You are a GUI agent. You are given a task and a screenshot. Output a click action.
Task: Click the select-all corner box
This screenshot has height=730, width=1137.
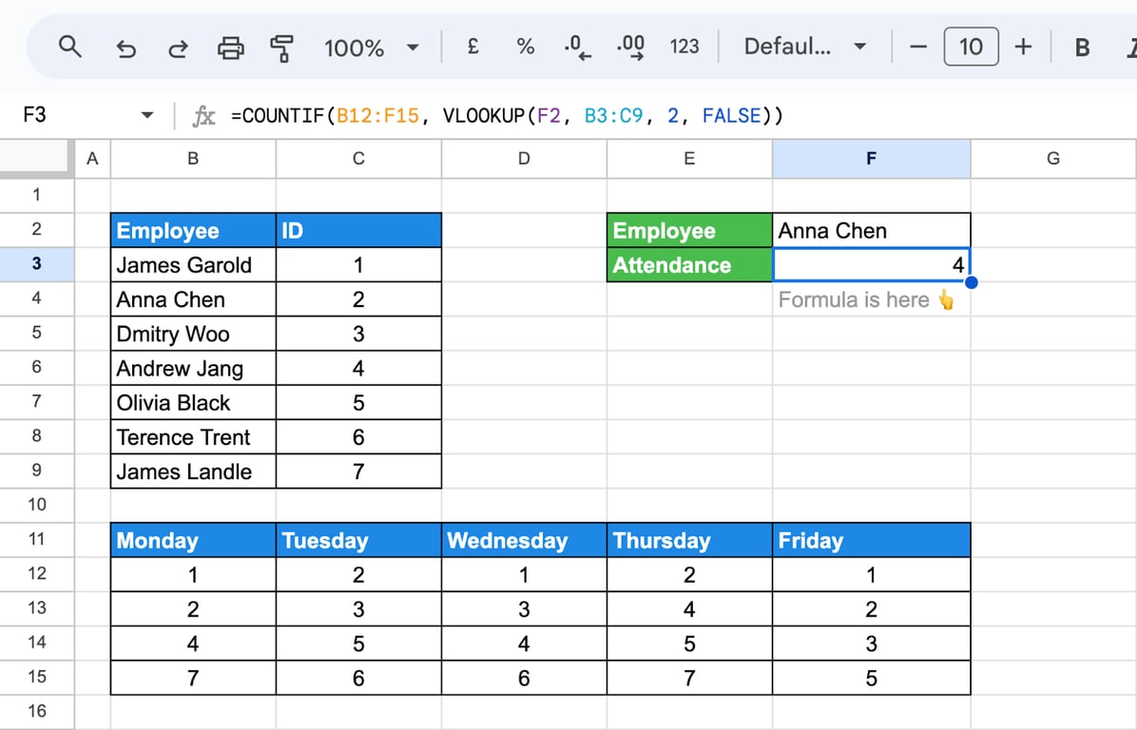[x=36, y=158]
